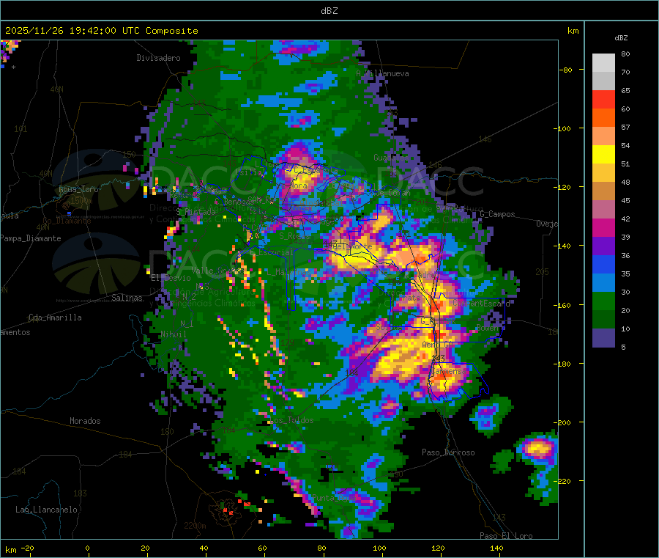Click the dark green 10-20 dBZ legend swatch
The height and width of the screenshot is (558, 659).
click(x=603, y=320)
